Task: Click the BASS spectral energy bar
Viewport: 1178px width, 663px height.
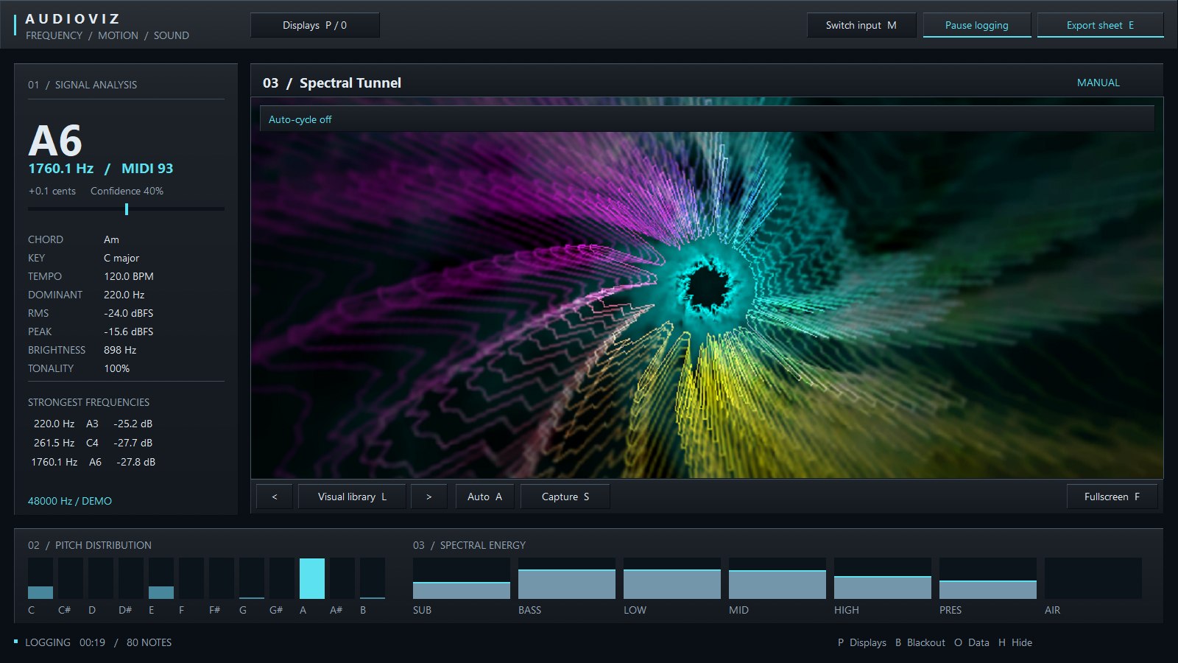Action: 567,578
